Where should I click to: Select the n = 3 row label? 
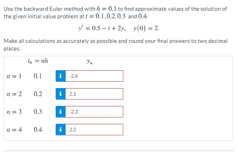pyautogui.click(x=14, y=112)
